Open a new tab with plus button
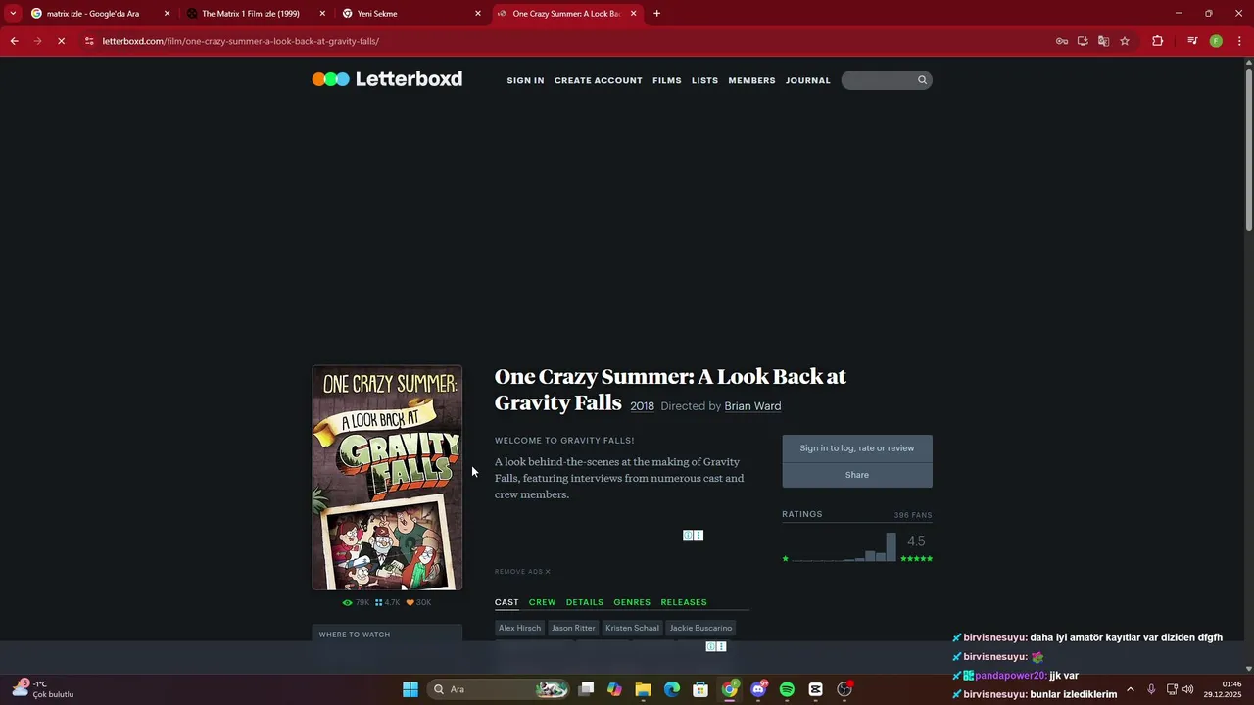The height and width of the screenshot is (705, 1254). coord(656,14)
